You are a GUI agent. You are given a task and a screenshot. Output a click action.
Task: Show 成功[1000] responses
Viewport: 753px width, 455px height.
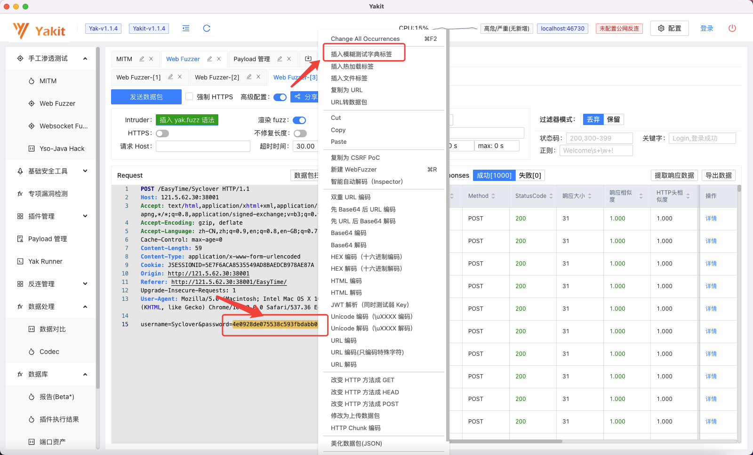coord(494,175)
